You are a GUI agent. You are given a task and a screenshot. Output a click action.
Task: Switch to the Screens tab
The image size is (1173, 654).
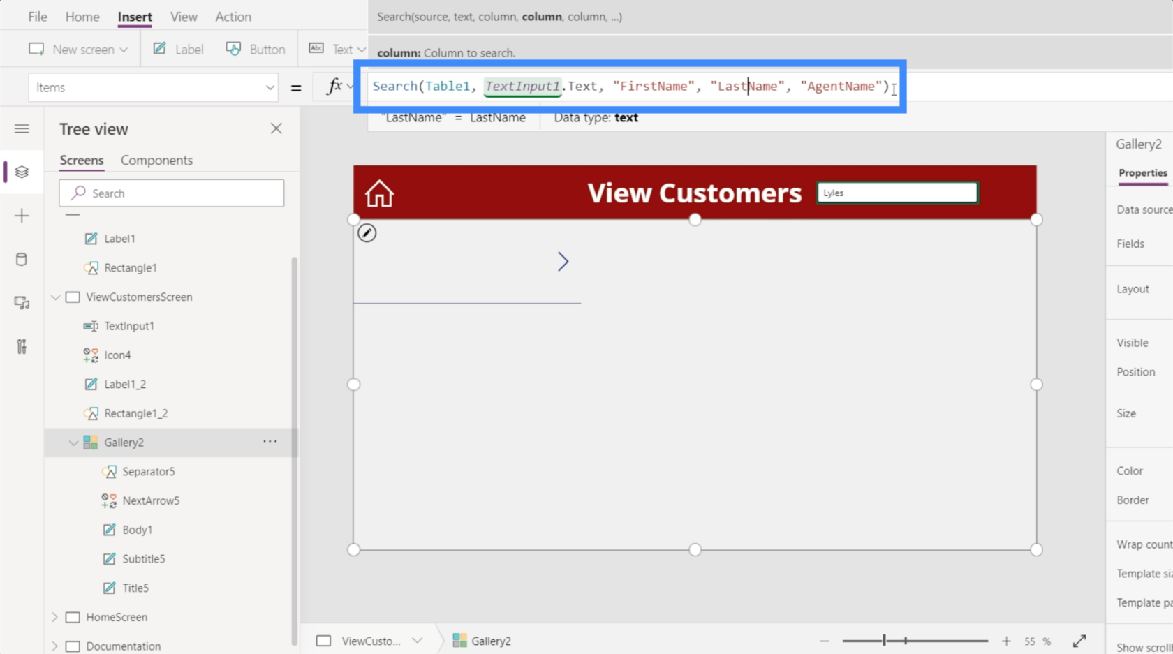(82, 161)
